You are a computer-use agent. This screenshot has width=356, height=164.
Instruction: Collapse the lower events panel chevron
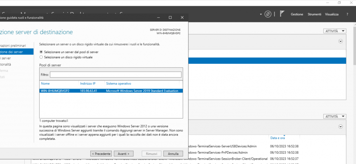tap(341, 127)
